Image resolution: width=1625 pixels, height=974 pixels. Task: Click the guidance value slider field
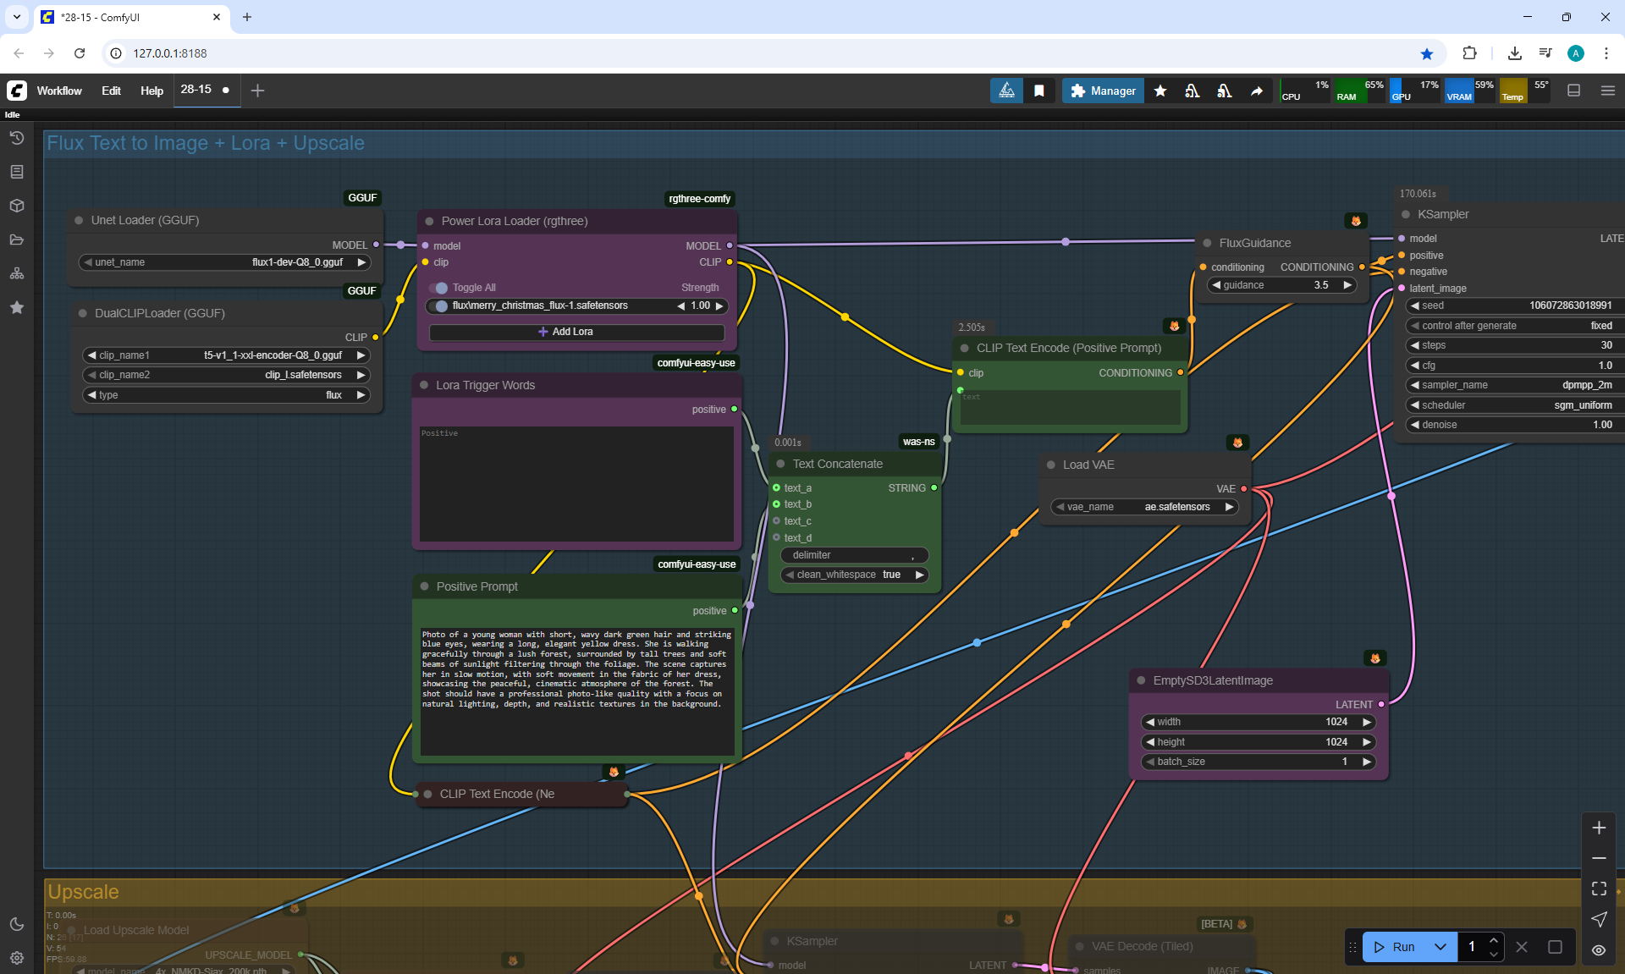coord(1281,285)
